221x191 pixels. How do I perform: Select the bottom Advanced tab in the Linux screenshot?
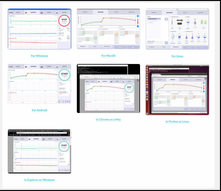tap(176, 47)
